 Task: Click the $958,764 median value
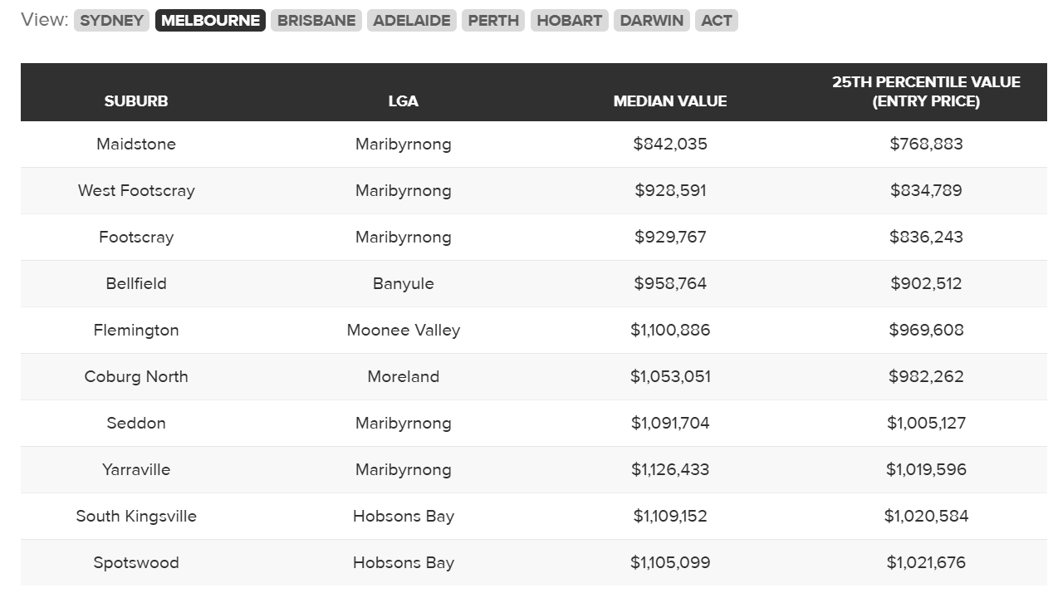pyautogui.click(x=670, y=283)
